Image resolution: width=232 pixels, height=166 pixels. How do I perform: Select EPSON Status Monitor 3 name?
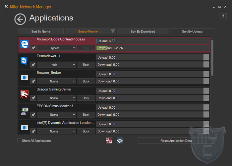pyautogui.click(x=55, y=106)
